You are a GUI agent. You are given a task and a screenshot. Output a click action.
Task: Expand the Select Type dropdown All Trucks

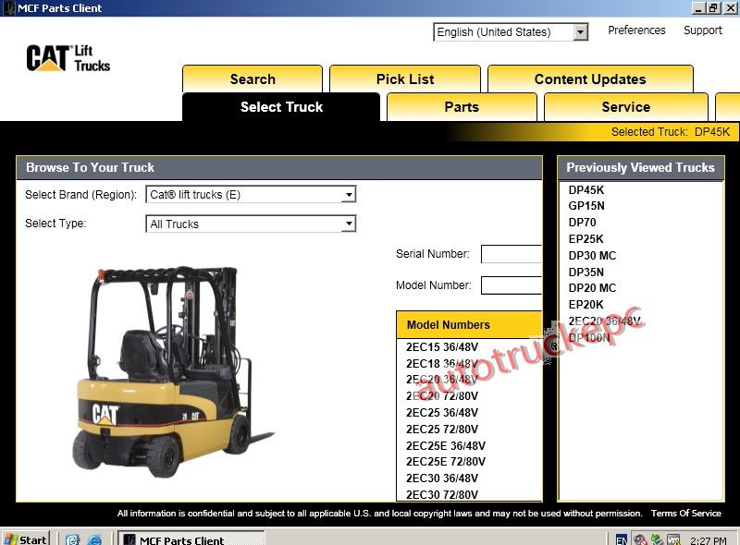tap(251, 224)
